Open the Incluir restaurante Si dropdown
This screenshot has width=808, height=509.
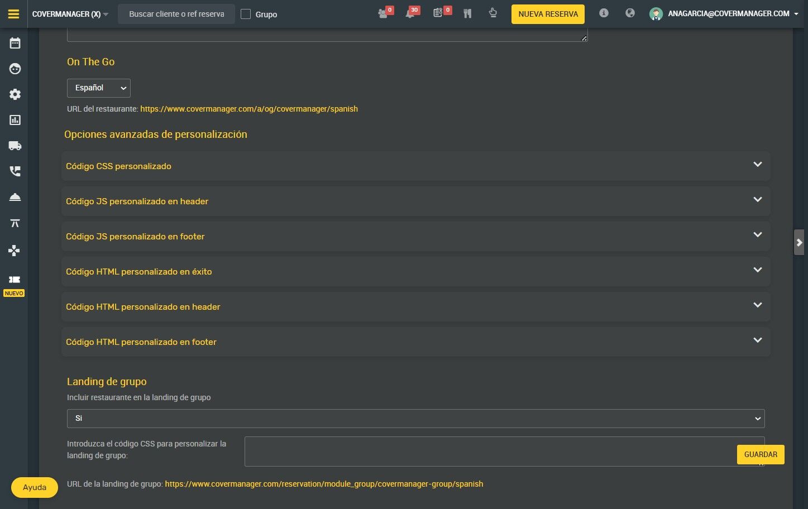tap(416, 418)
